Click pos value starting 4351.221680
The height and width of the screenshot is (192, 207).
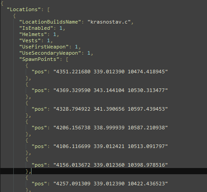point(110,72)
